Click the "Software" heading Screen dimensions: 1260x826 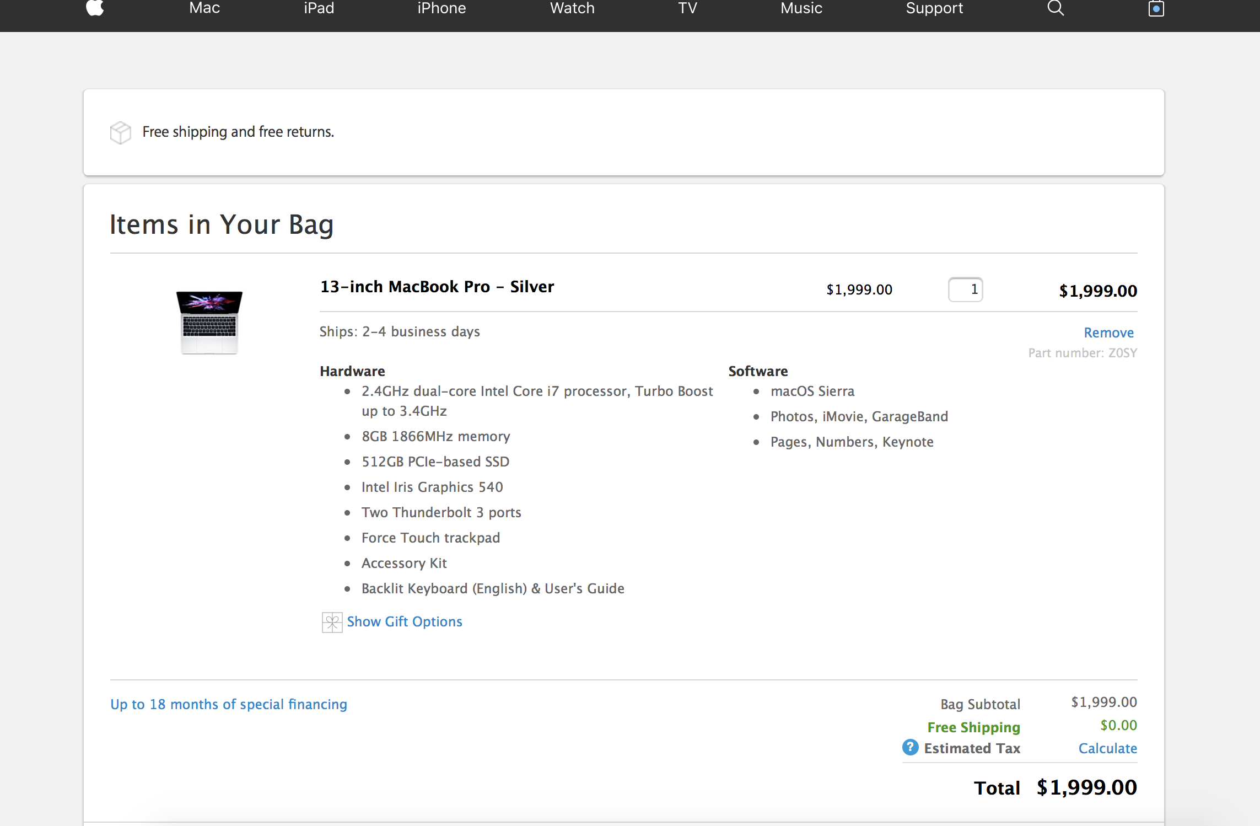[x=758, y=371]
